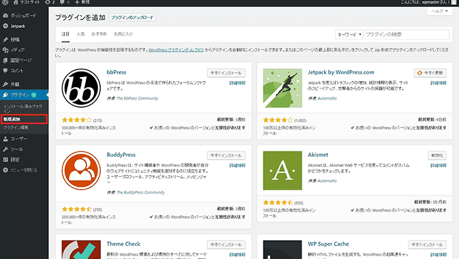Image resolution: width=459 pixels, height=259 pixels.
Task: Expand the Help dropdown tab
Action: 440,11
